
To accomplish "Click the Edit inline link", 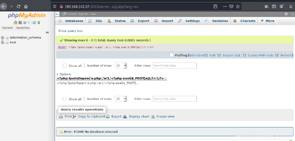I will coord(197,55).
